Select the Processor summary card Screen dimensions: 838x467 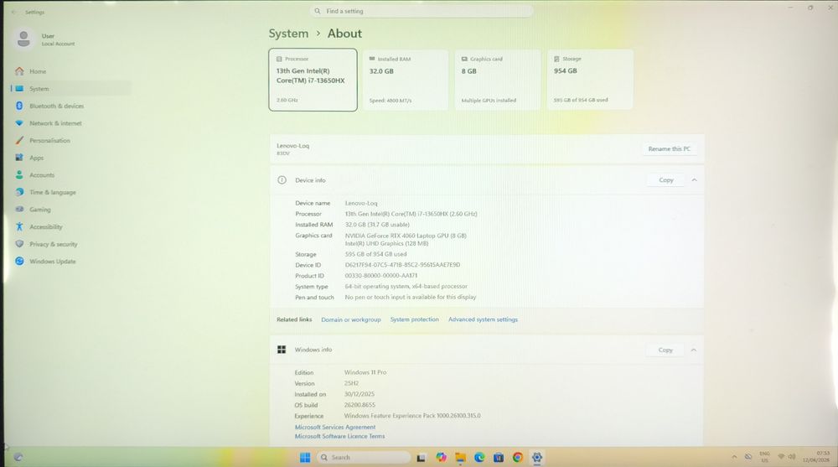tap(313, 80)
